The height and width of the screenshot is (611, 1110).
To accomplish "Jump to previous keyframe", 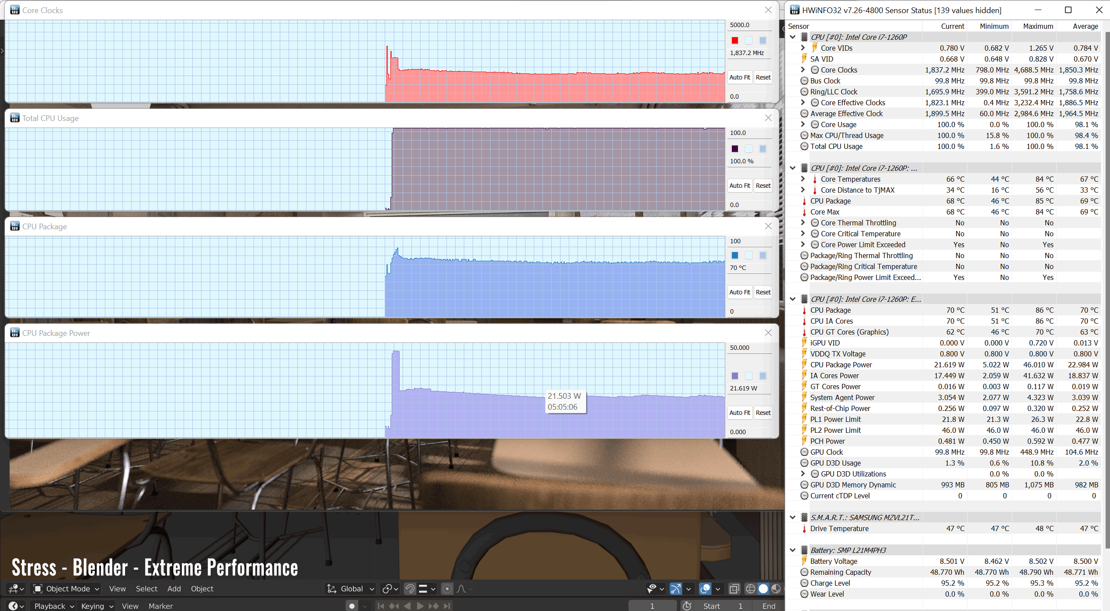I will click(394, 606).
